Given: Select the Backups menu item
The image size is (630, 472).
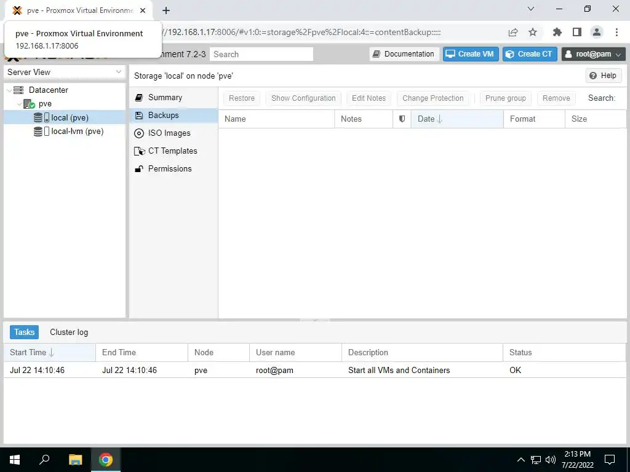Looking at the screenshot, I should click(x=173, y=116).
